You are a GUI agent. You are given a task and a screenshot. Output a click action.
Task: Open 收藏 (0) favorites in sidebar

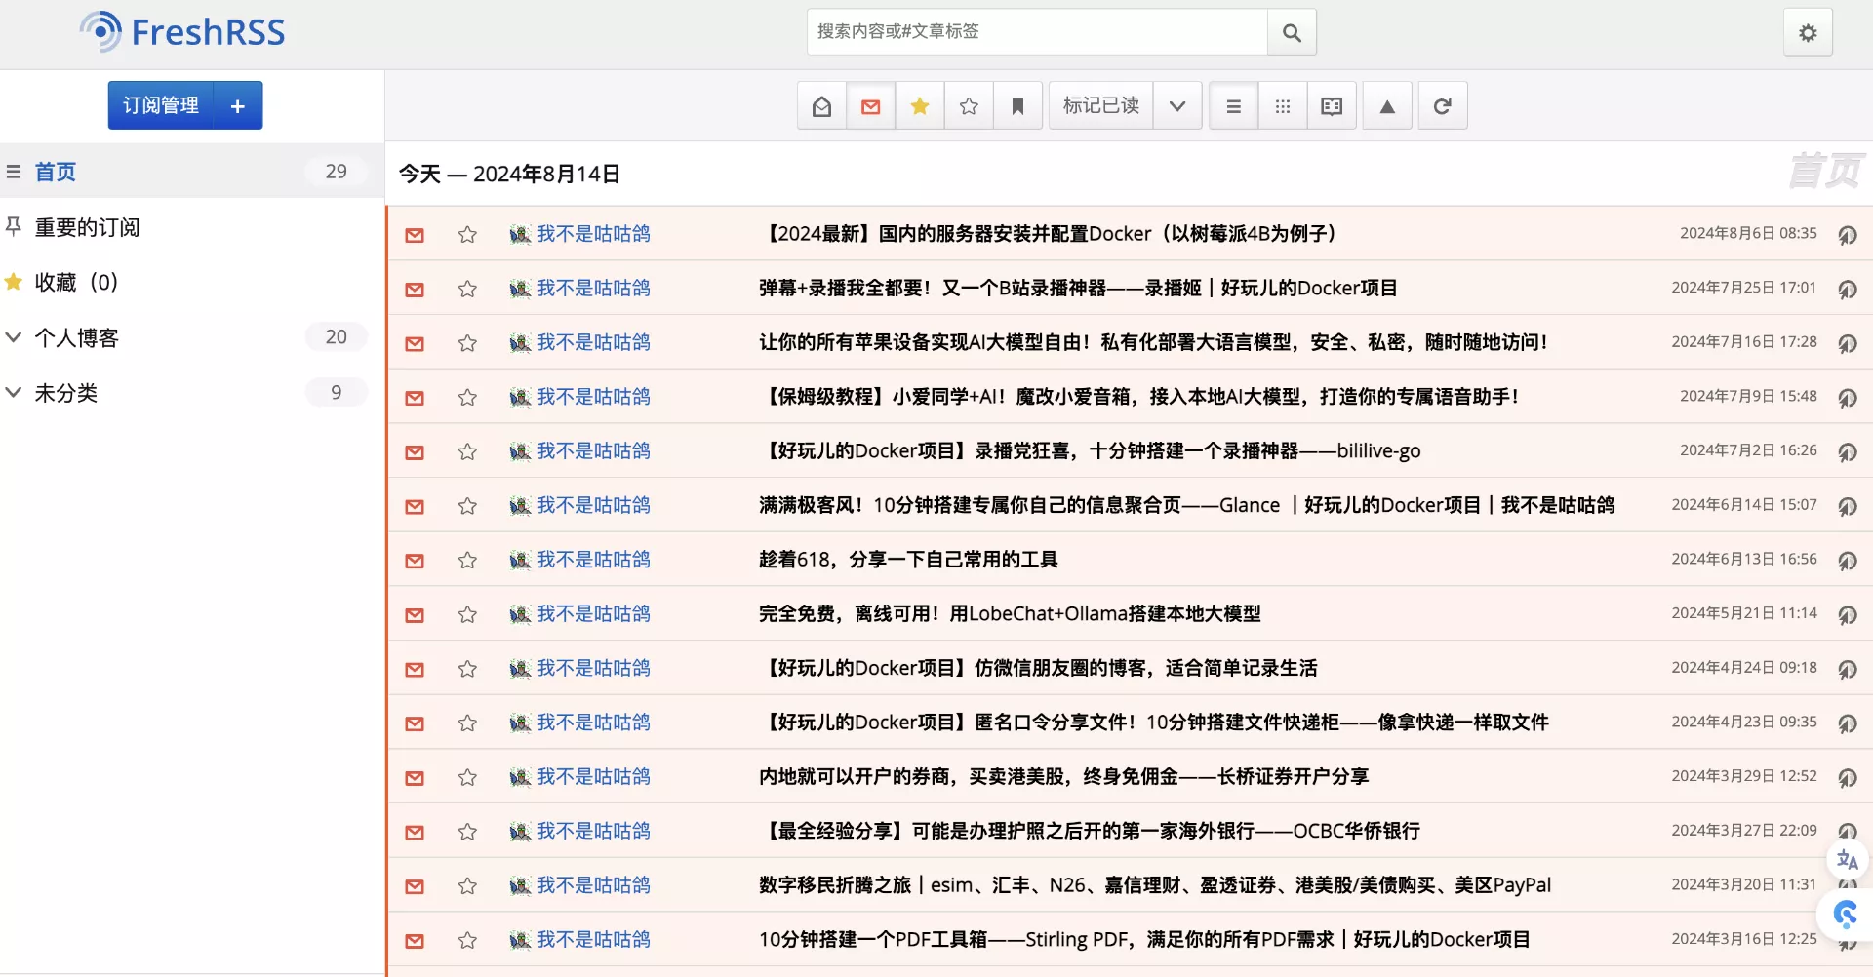click(76, 283)
